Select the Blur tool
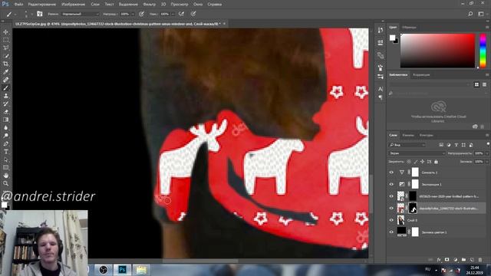Screen dimensions: 491x276 [x=5, y=128]
